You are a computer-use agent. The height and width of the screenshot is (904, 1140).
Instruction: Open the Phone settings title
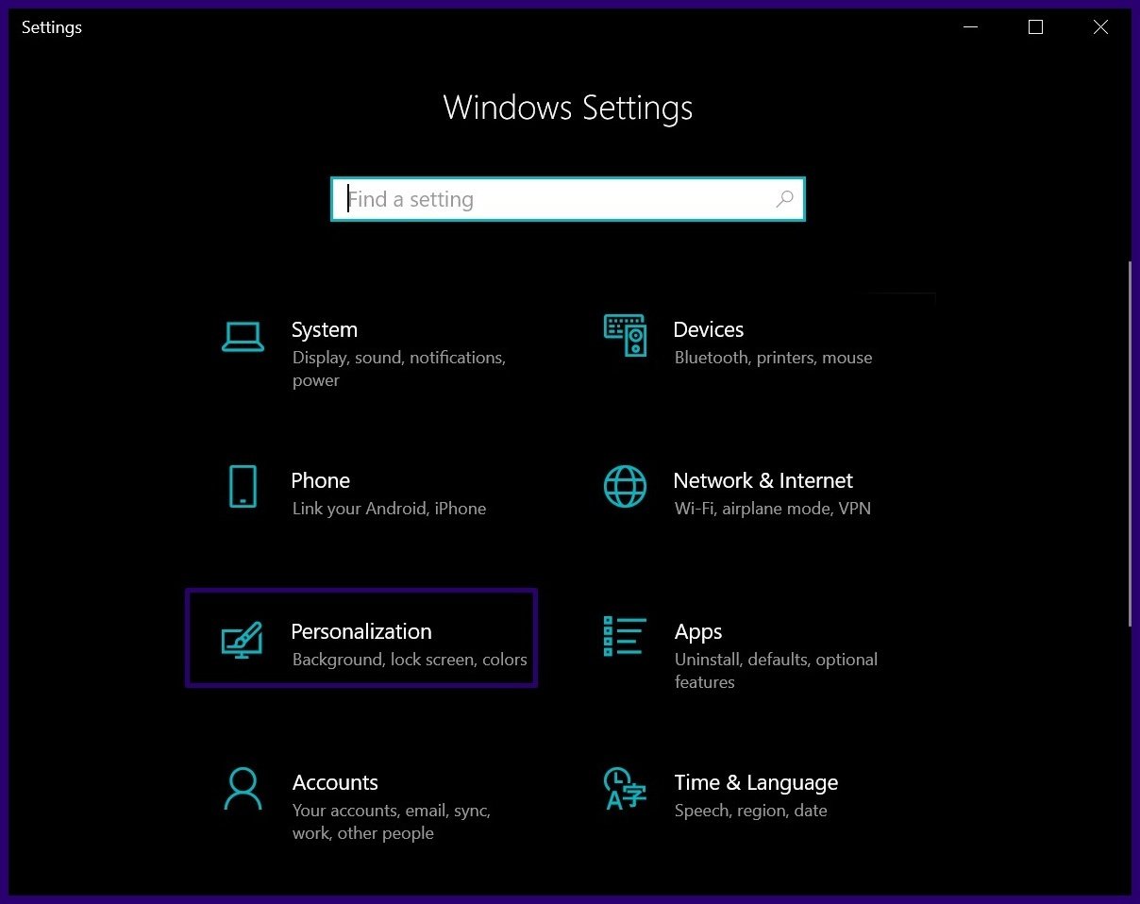pyautogui.click(x=321, y=480)
